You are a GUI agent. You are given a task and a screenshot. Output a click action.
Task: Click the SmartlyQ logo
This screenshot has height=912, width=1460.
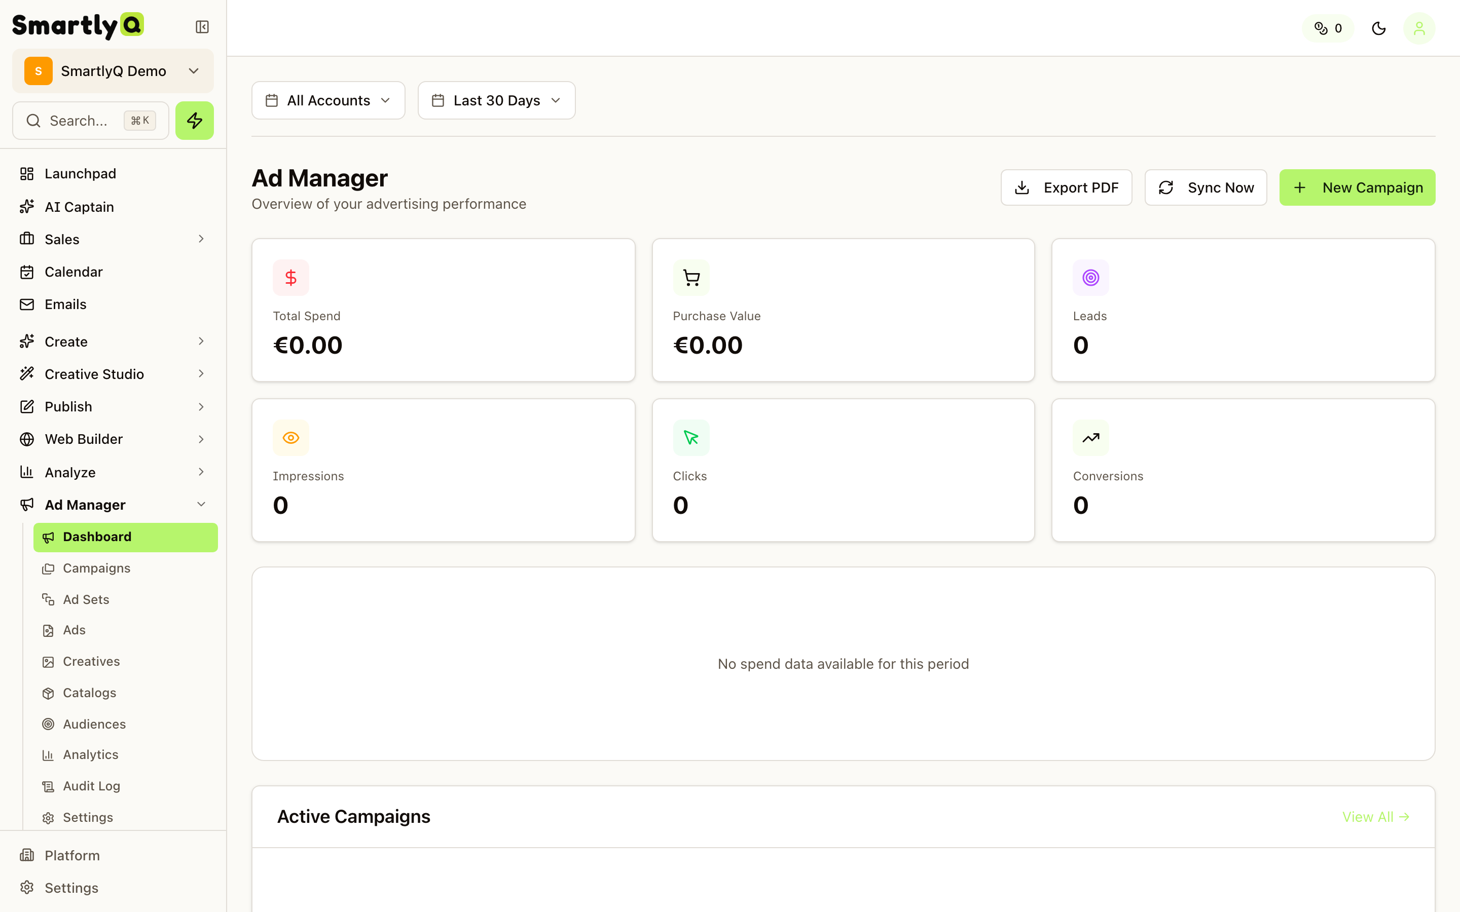pos(78,25)
